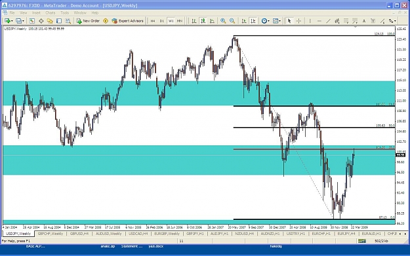410x256 pixels.
Task: Switch to the AUDUSD,Weekly chart tab
Action: (x=108, y=234)
